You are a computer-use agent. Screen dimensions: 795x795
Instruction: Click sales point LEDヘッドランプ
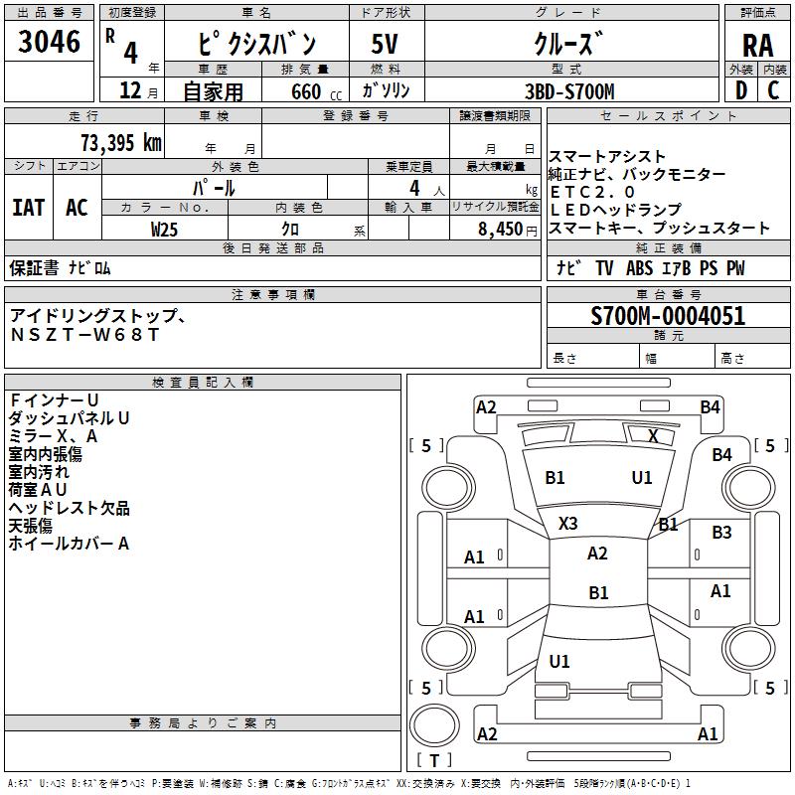tap(615, 210)
